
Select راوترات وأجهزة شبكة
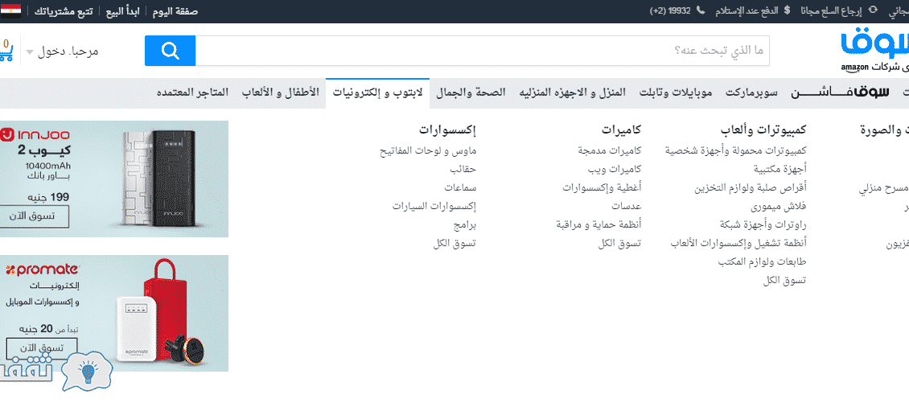[763, 224]
